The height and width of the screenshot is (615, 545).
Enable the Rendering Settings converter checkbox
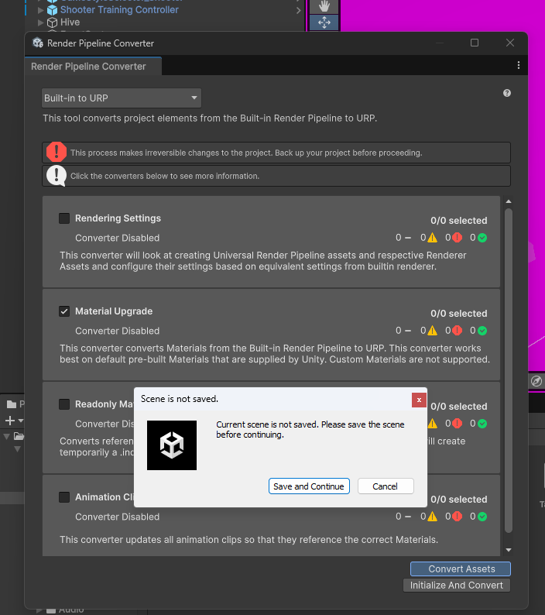(x=64, y=218)
